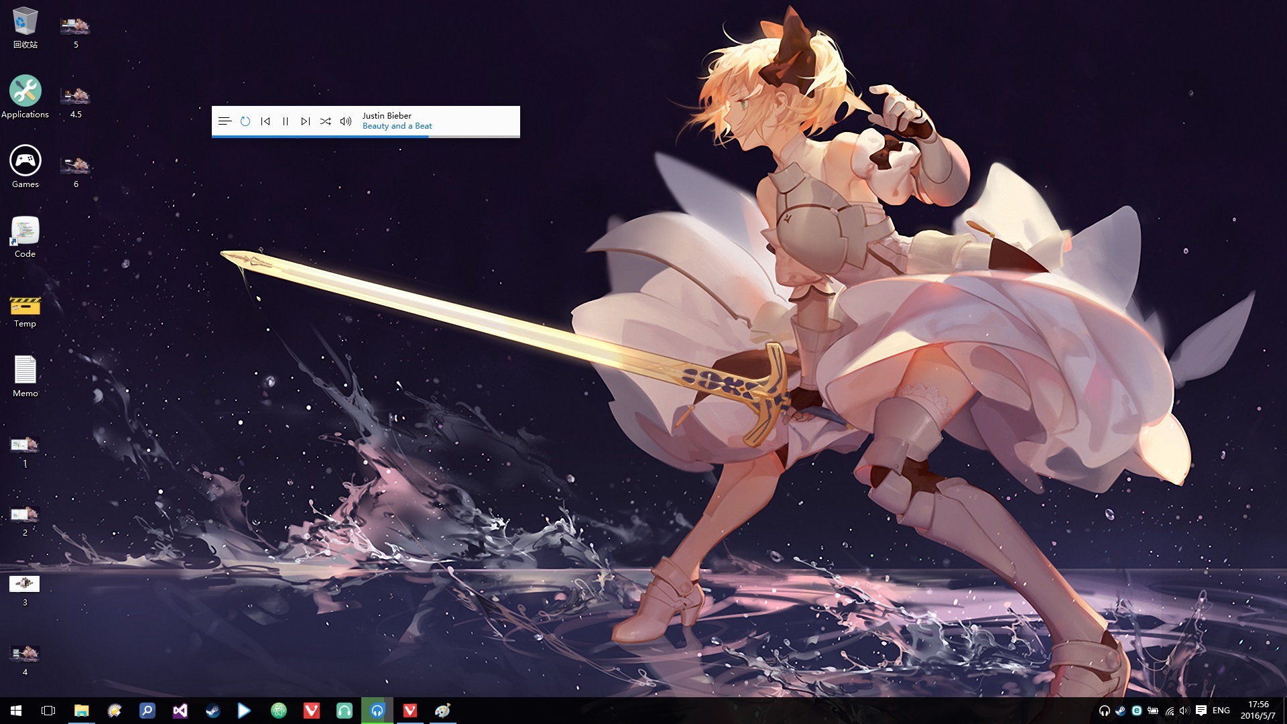The width and height of the screenshot is (1287, 724).
Task: Open the Action Center notifications icon
Action: (1201, 711)
